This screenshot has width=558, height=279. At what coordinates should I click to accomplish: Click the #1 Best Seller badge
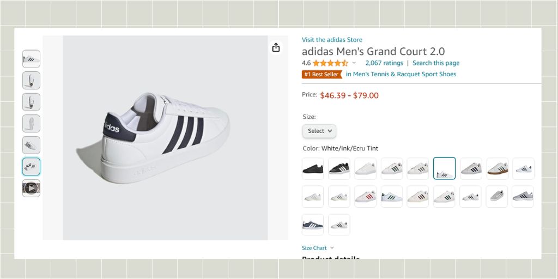(x=322, y=74)
